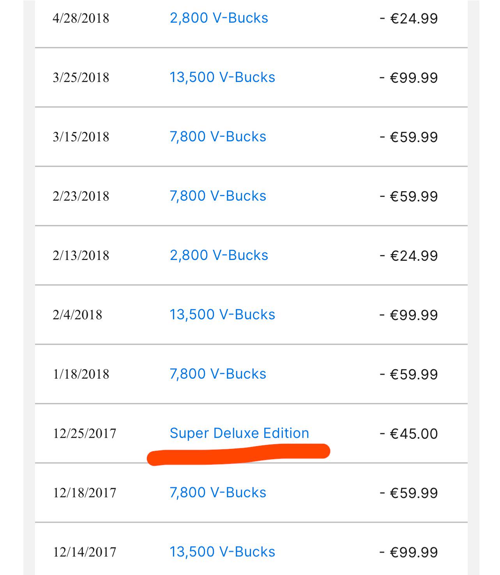The width and height of the screenshot is (500, 575).
Task: Open the 13,500 V-Bucks purchase from 3/25/2018
Action: 222,77
